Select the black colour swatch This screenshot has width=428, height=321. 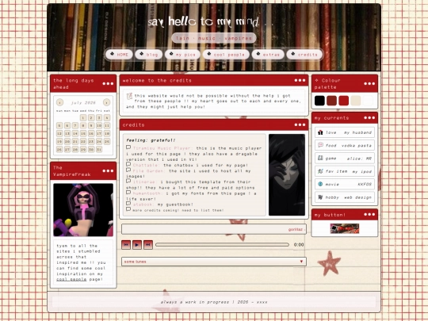(319, 101)
